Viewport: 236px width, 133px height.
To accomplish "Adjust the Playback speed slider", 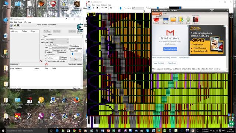I will click(157, 8).
